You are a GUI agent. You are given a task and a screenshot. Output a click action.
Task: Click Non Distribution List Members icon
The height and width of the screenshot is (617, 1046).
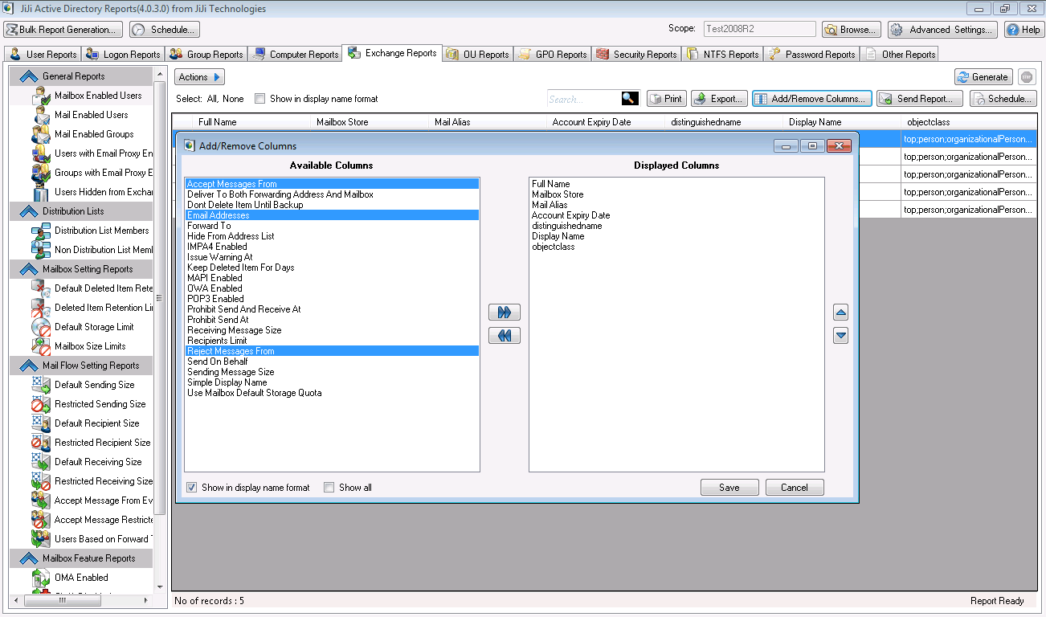point(42,250)
